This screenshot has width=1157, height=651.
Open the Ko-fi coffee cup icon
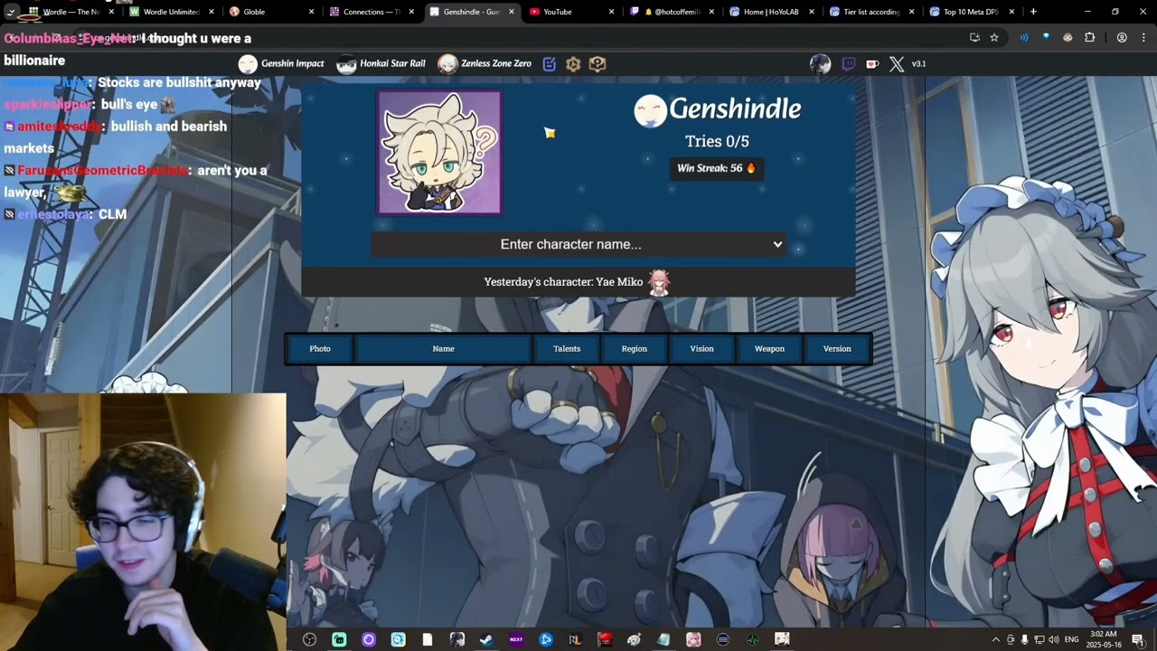coord(872,63)
